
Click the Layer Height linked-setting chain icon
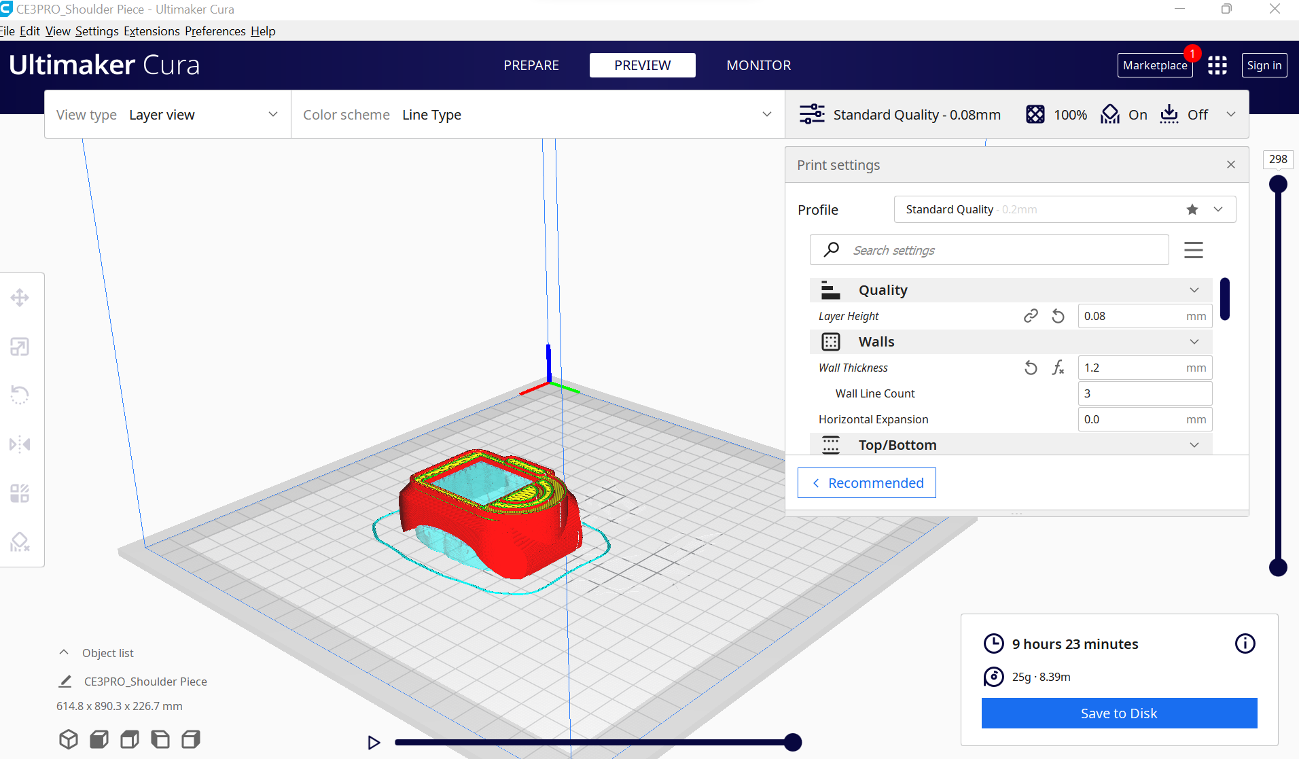pyautogui.click(x=1031, y=316)
